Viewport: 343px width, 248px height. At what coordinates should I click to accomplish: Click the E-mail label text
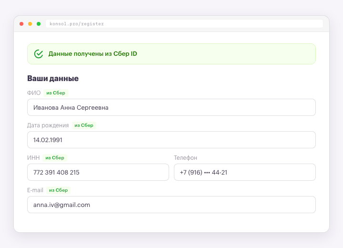(x=35, y=190)
